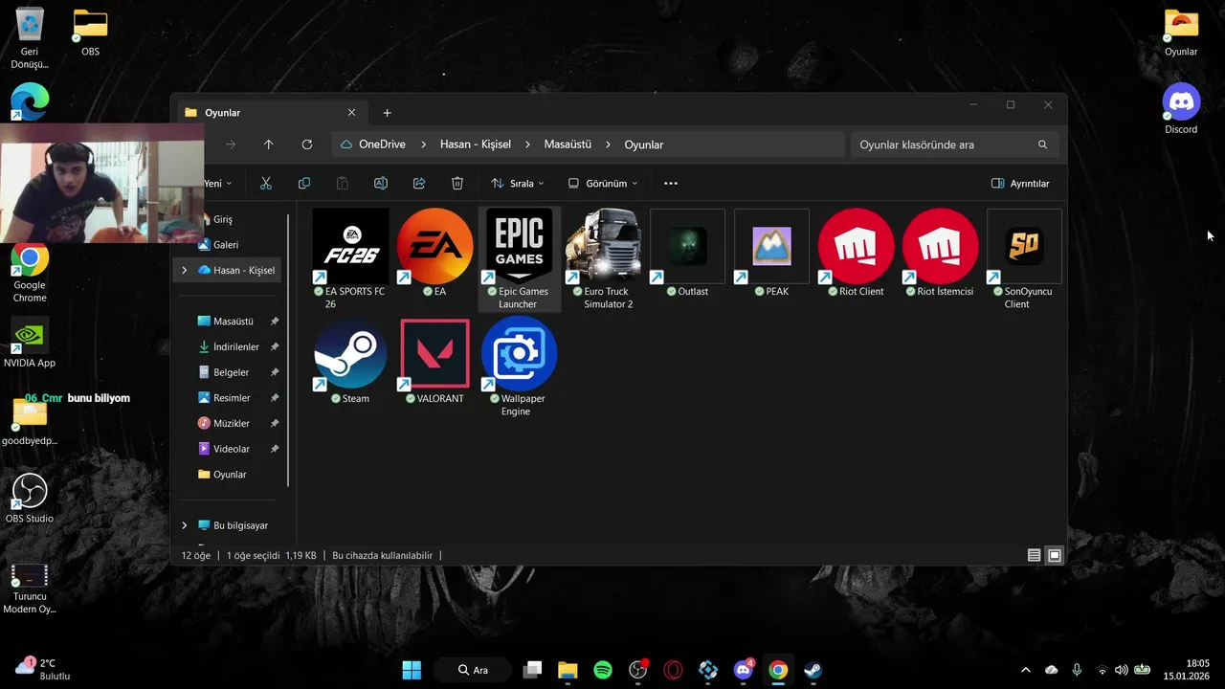
Task: Click Oyunlar breadcrumb segment
Action: point(644,144)
